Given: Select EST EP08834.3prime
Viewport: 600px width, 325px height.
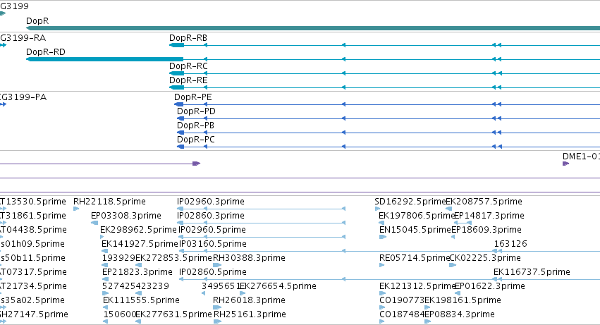Looking at the screenshot, I should pos(460,314).
